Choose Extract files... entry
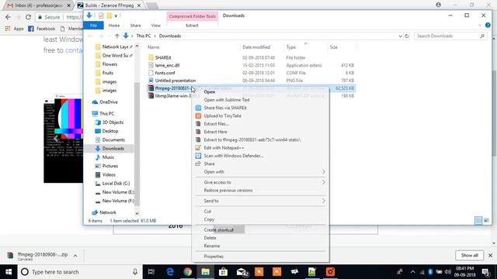The height and width of the screenshot is (279, 497). (216, 124)
